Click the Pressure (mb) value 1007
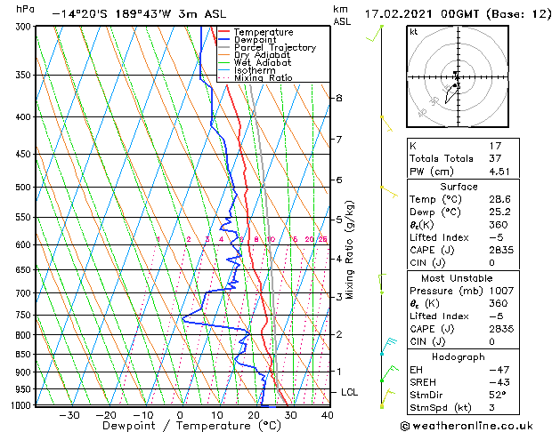Image resolution: width=560 pixels, height=432 pixels. pos(501,291)
